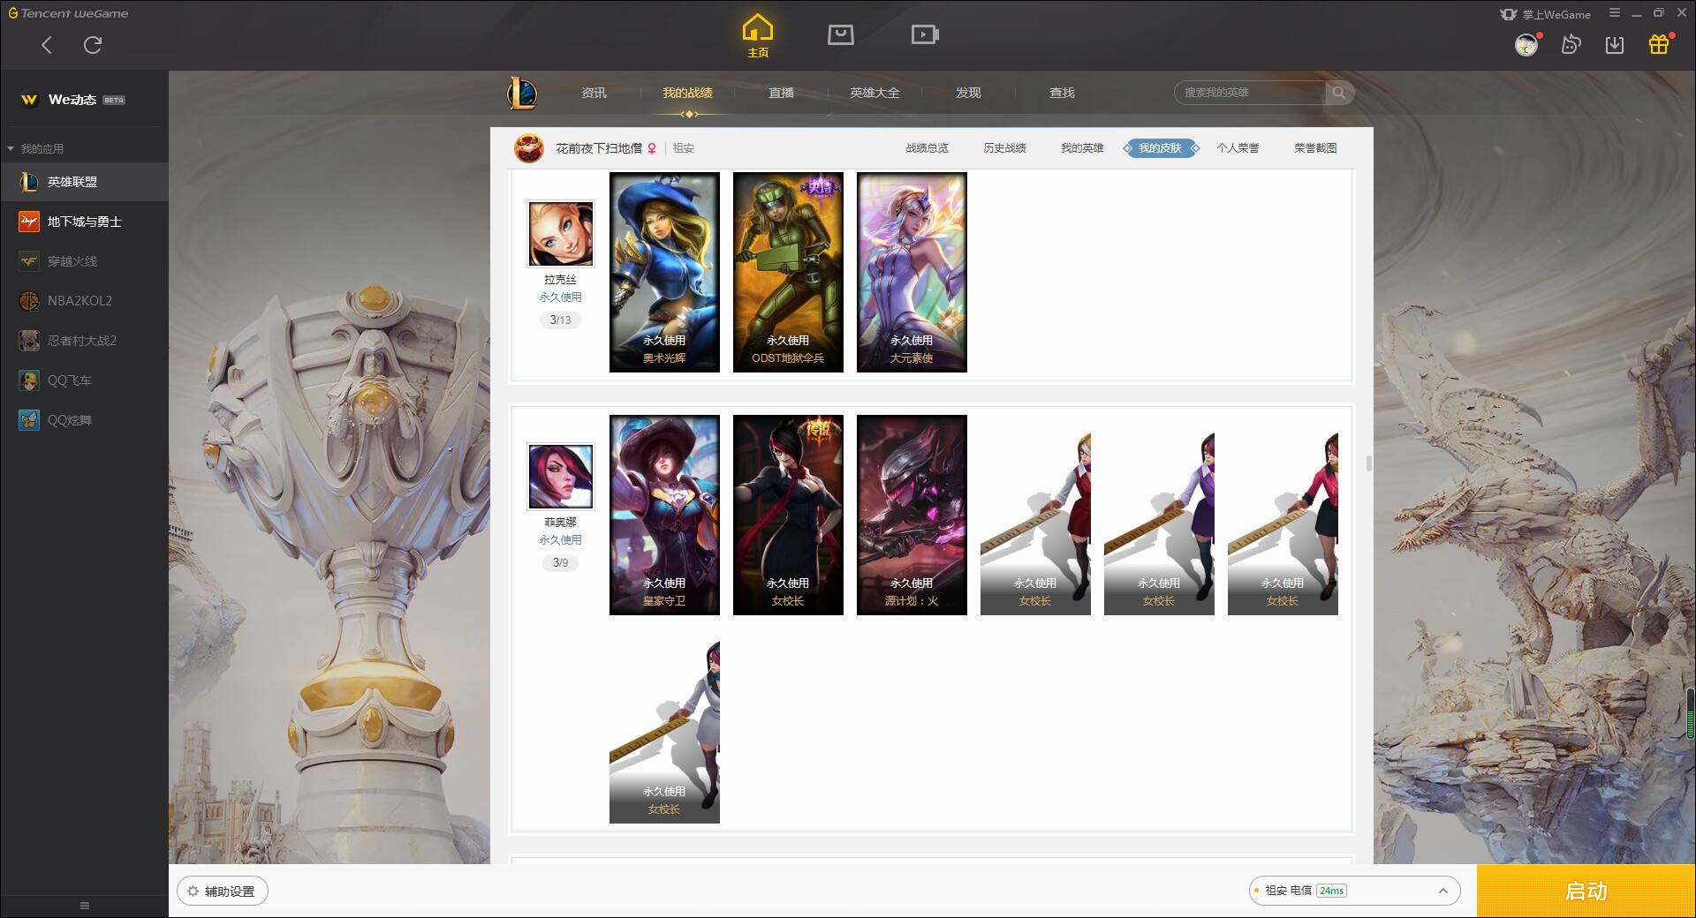Open 辅助设置 settings button
1696x918 pixels.
click(x=223, y=892)
